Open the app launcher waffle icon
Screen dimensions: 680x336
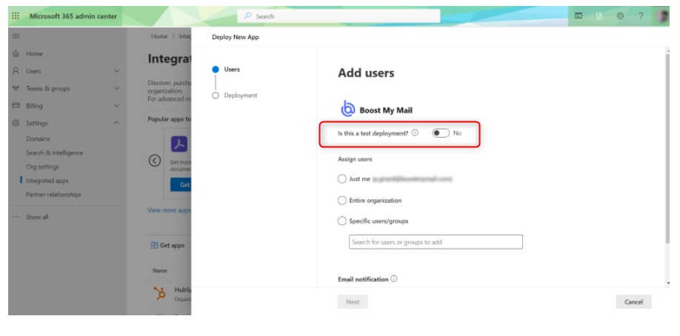tap(16, 16)
